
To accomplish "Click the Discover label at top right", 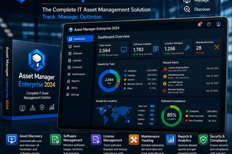I will pos(202,9).
